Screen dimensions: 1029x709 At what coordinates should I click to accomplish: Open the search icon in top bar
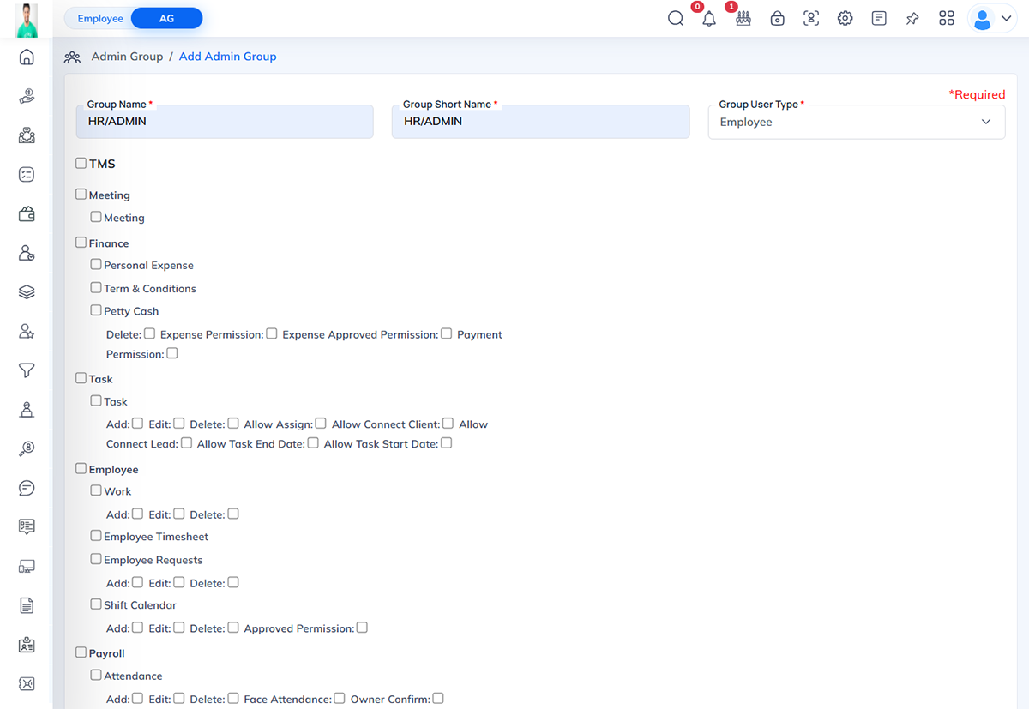click(x=676, y=18)
